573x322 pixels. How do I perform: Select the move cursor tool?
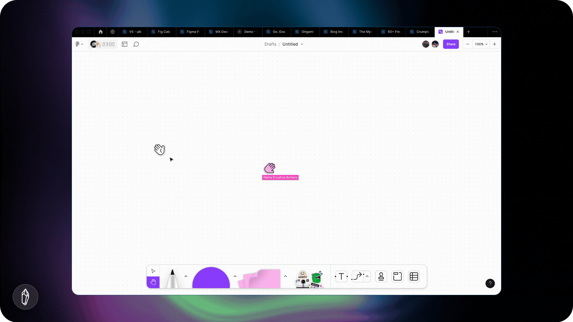pos(153,271)
